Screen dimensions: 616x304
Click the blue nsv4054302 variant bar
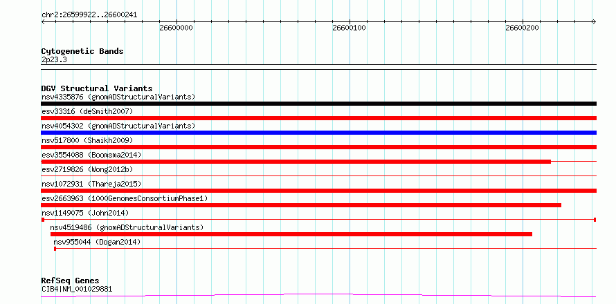pyautogui.click(x=318, y=133)
